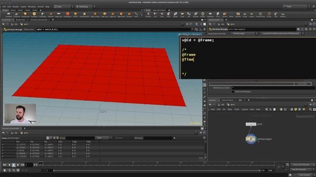
Task: Select the Curve shelf tool
Action: [x=218, y=14]
